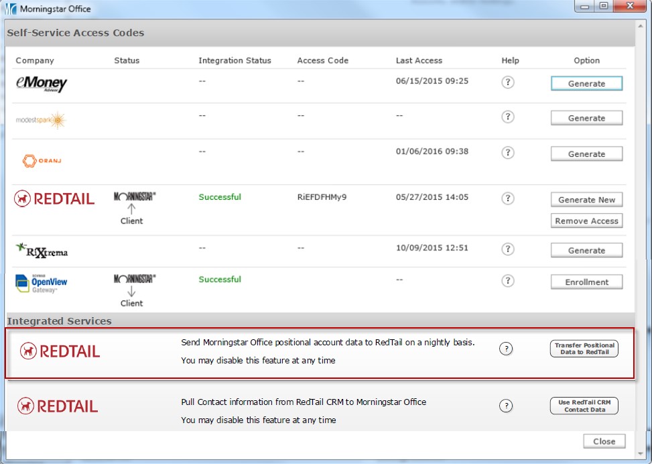Click help for RedTail positional data transfer
Image resolution: width=652 pixels, height=464 pixels.
click(507, 349)
